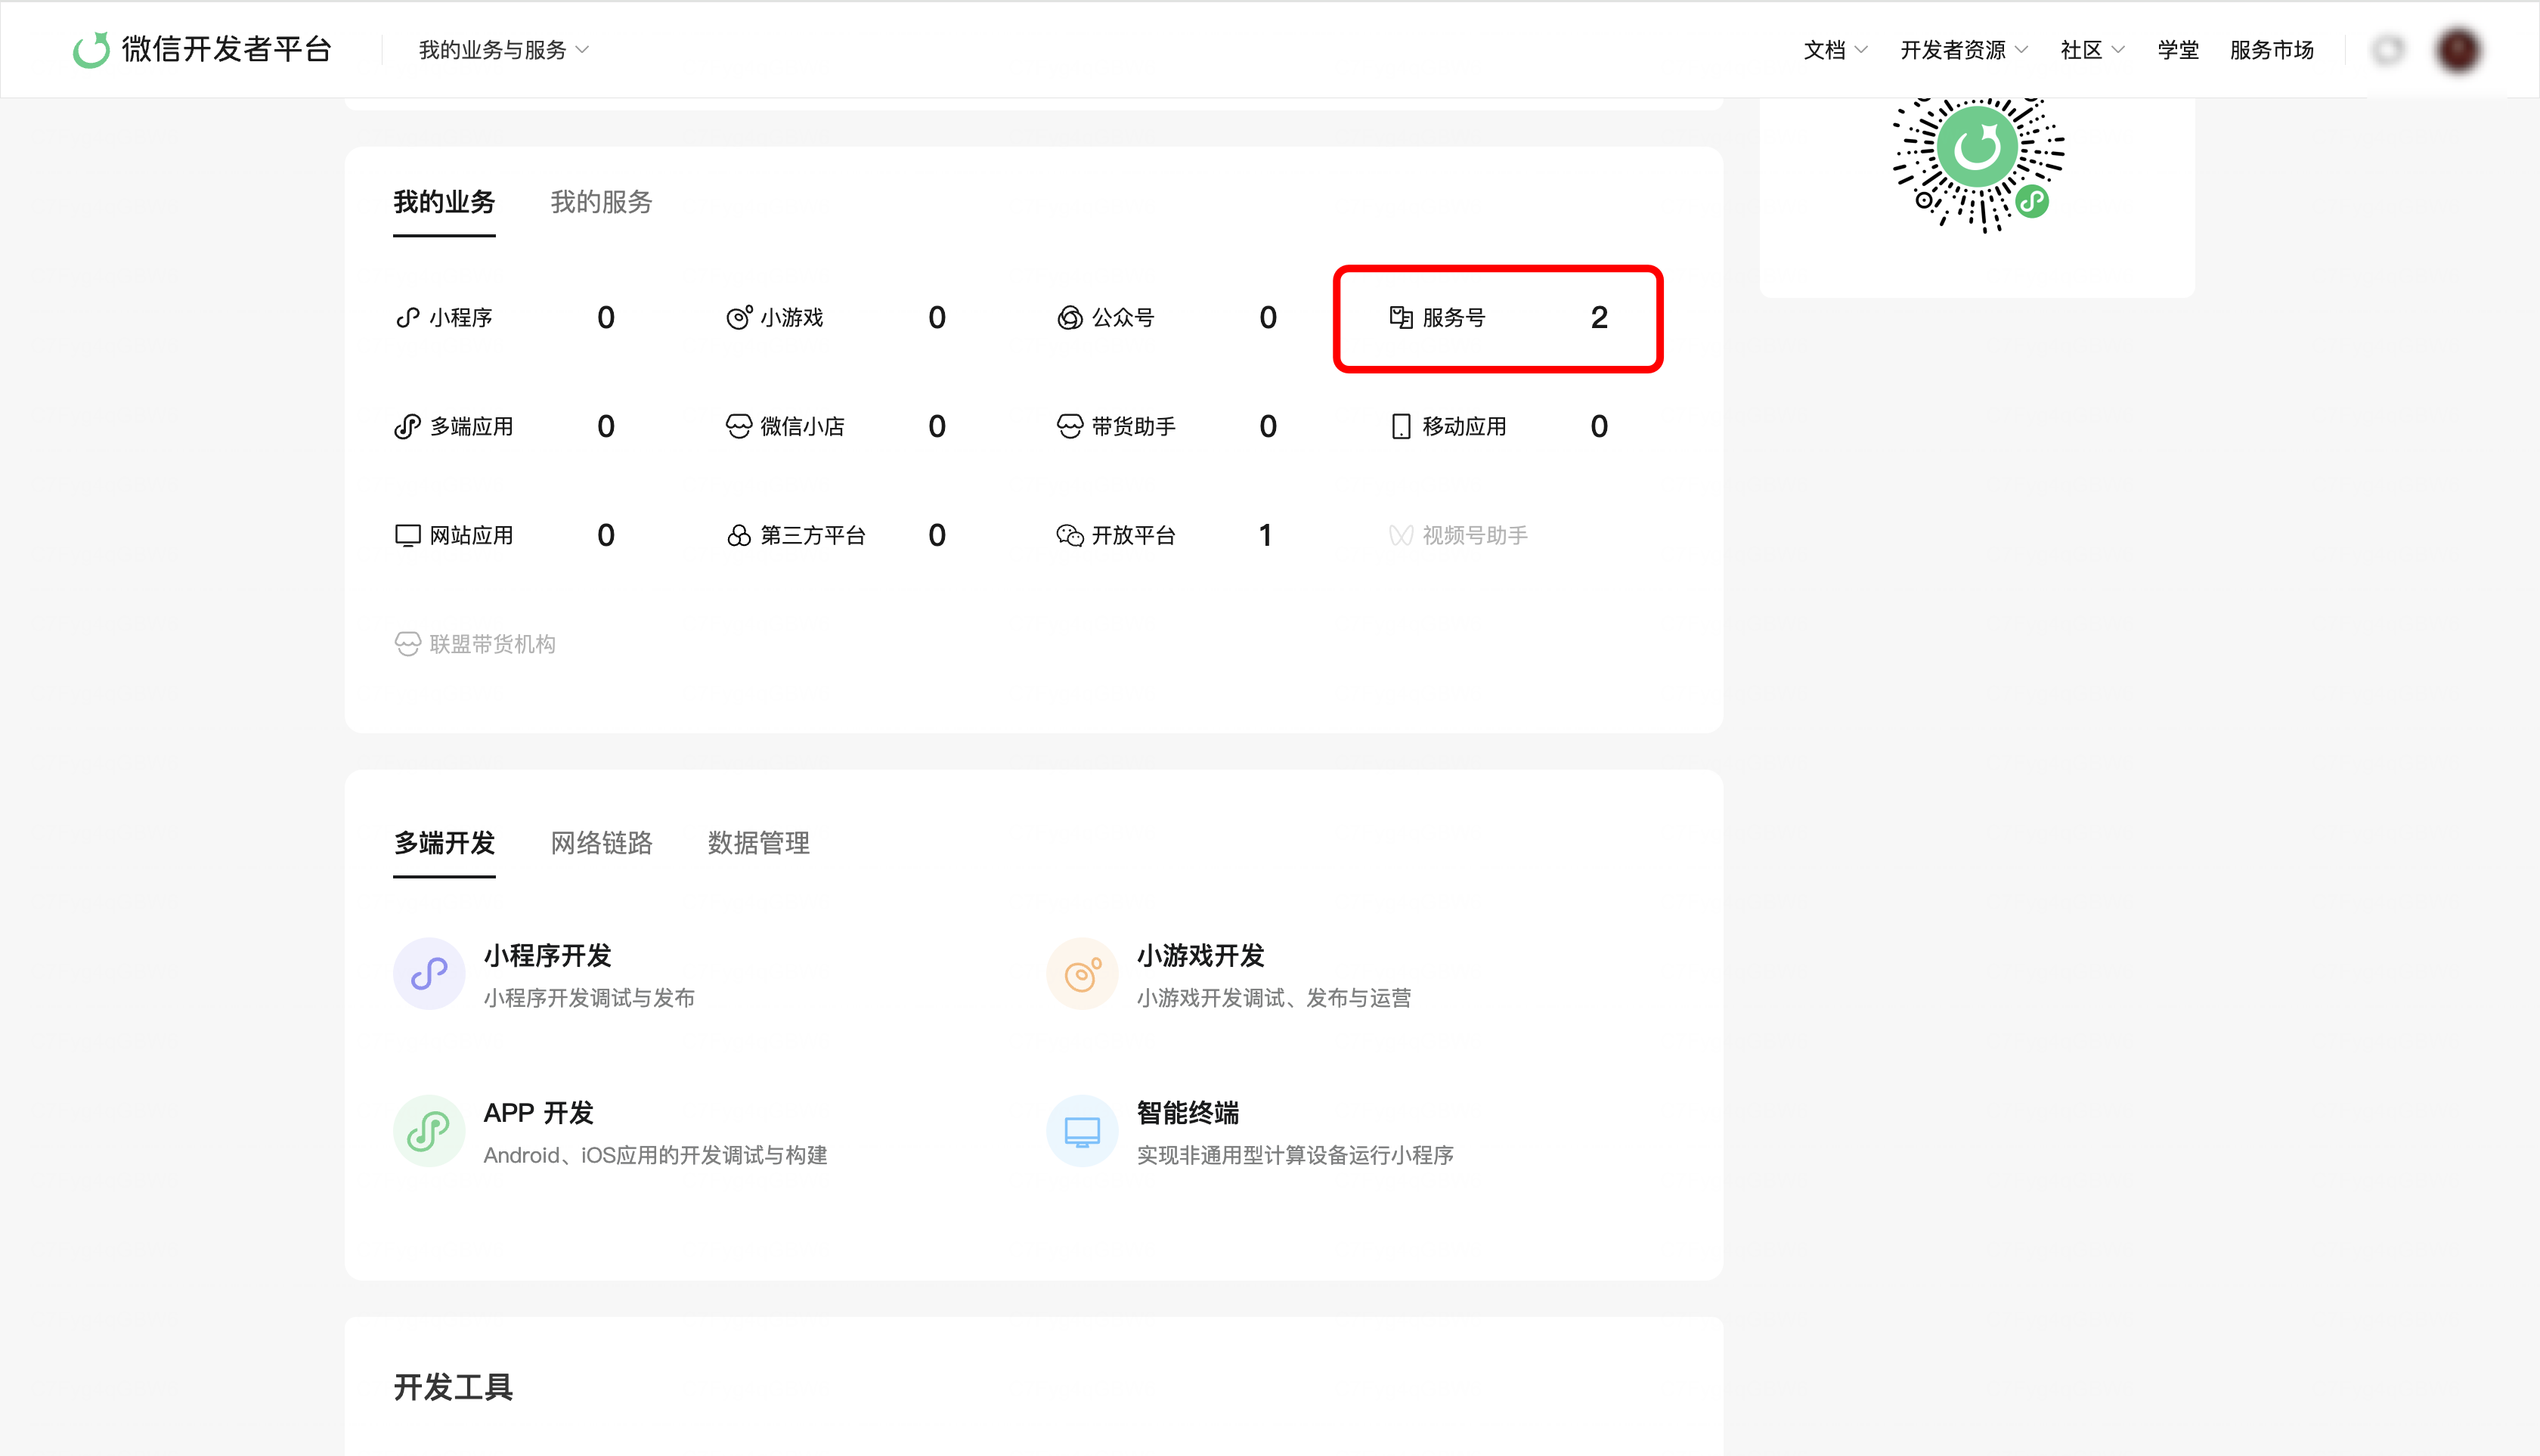
Task: Click the 移动应用 phone icon
Action: point(1401,427)
